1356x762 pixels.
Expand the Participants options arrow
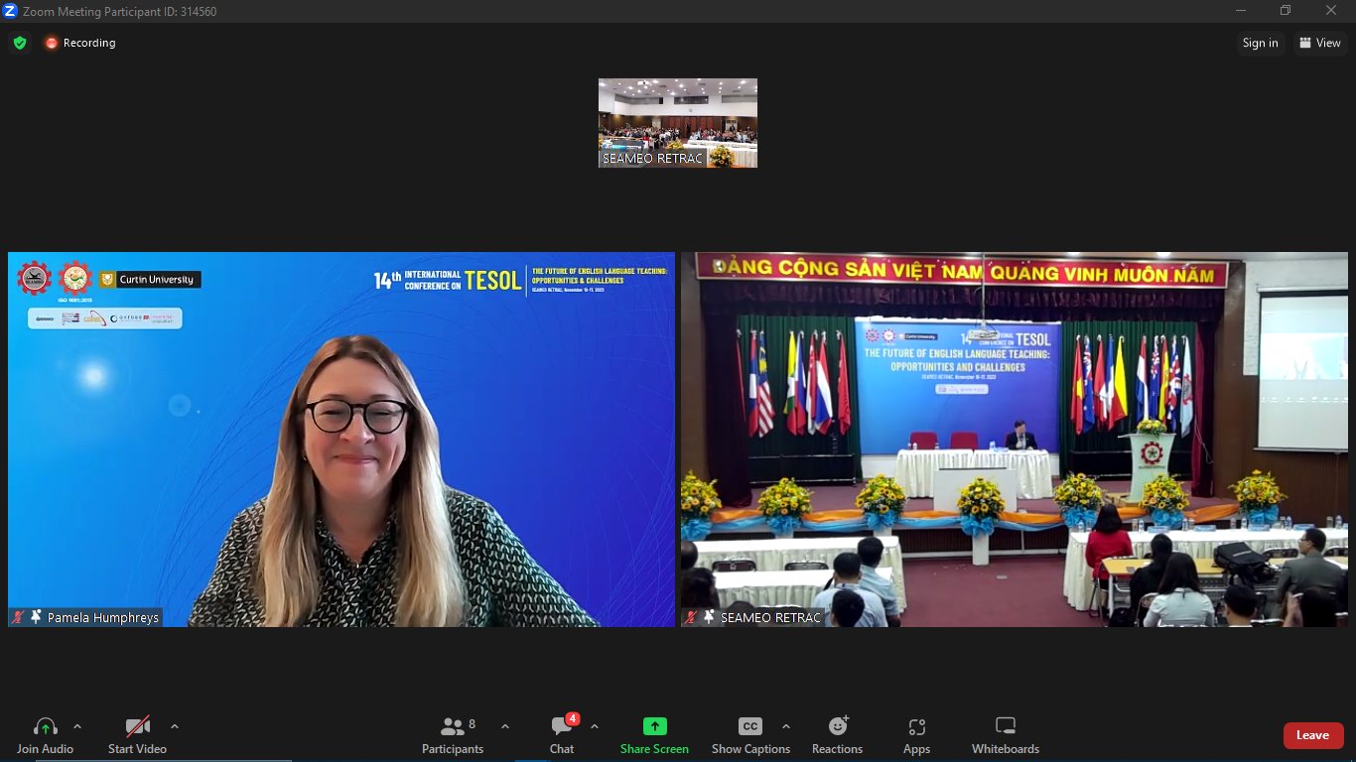coord(504,726)
